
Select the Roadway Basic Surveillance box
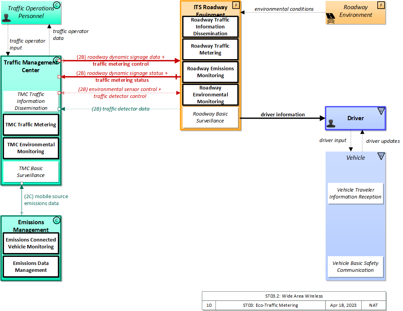point(210,117)
